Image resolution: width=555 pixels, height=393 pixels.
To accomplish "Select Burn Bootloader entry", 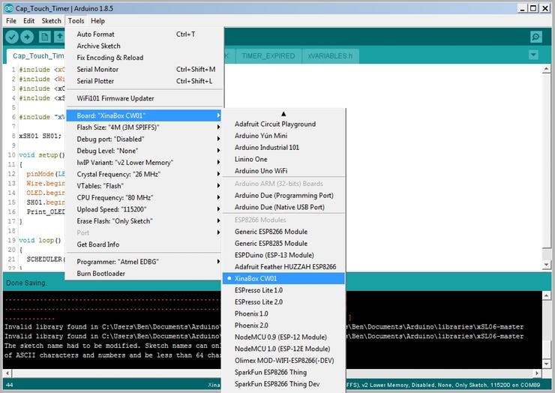I will point(145,274).
